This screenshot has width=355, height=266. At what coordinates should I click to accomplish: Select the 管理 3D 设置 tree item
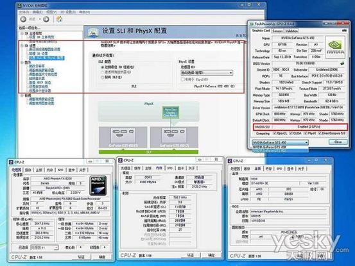tap(39, 54)
